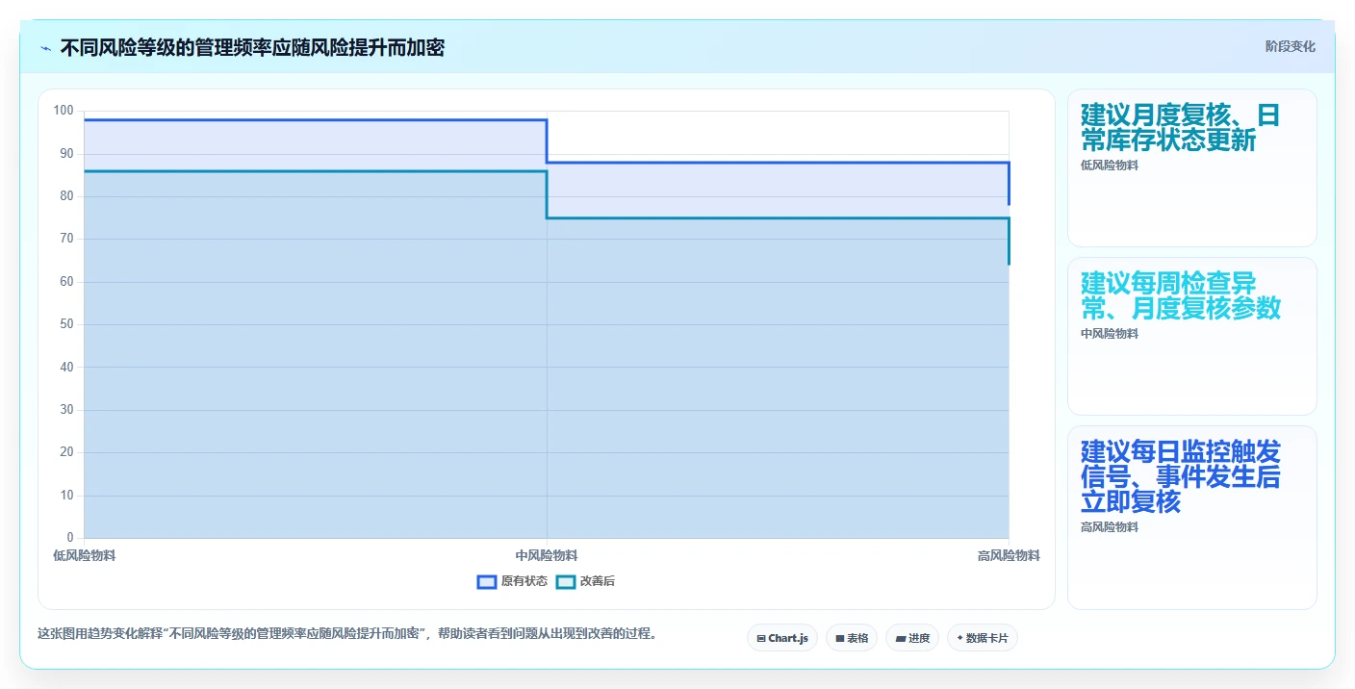Click the 进度 tag
1355x689 pixels.
(x=912, y=638)
